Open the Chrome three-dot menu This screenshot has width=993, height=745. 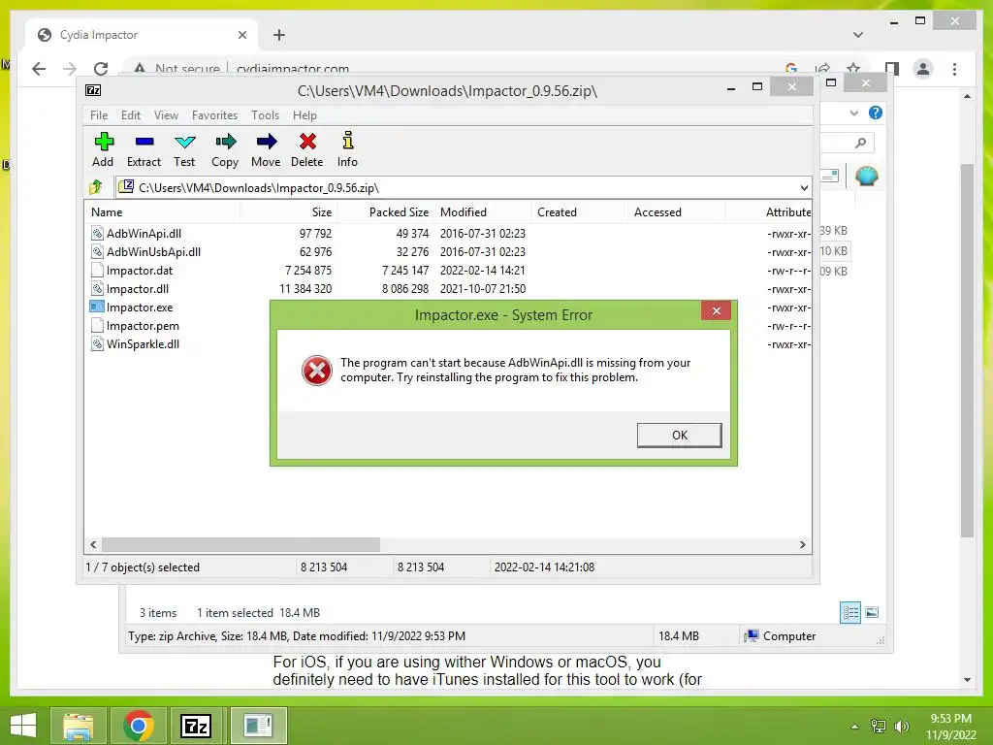pyautogui.click(x=954, y=69)
